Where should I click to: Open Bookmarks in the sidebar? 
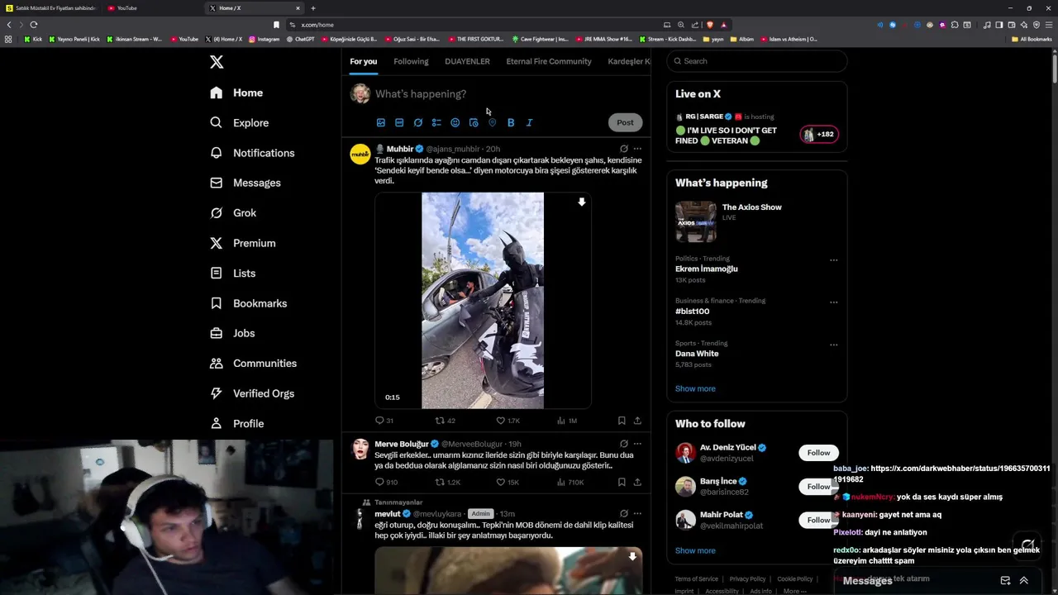[x=249, y=303]
